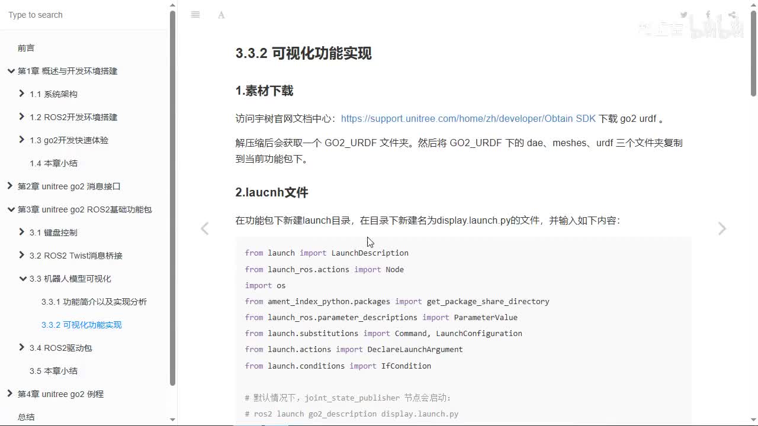Viewport: 758px width, 426px height.
Task: Share the page on Twitter
Action: click(684, 15)
